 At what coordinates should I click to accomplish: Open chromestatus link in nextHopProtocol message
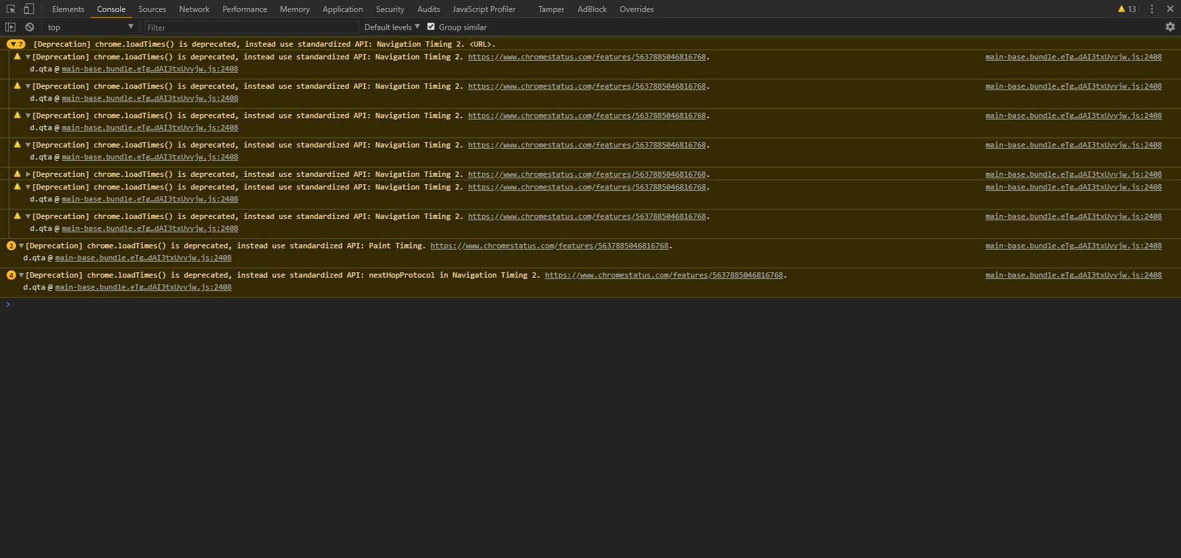click(664, 275)
